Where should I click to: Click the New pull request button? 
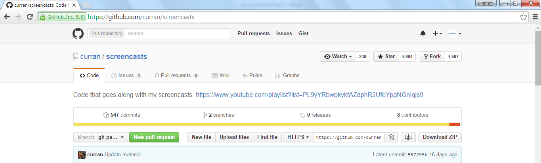coord(154,137)
